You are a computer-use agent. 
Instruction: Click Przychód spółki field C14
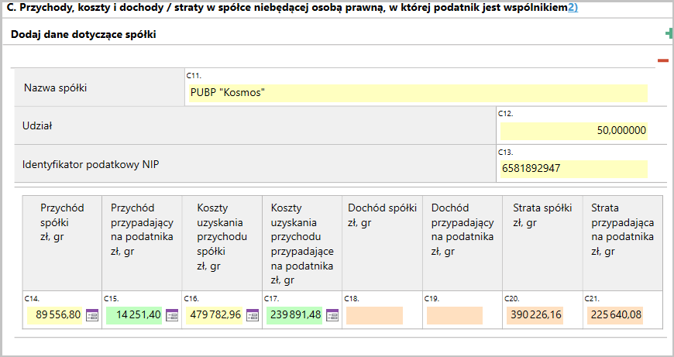click(x=54, y=315)
